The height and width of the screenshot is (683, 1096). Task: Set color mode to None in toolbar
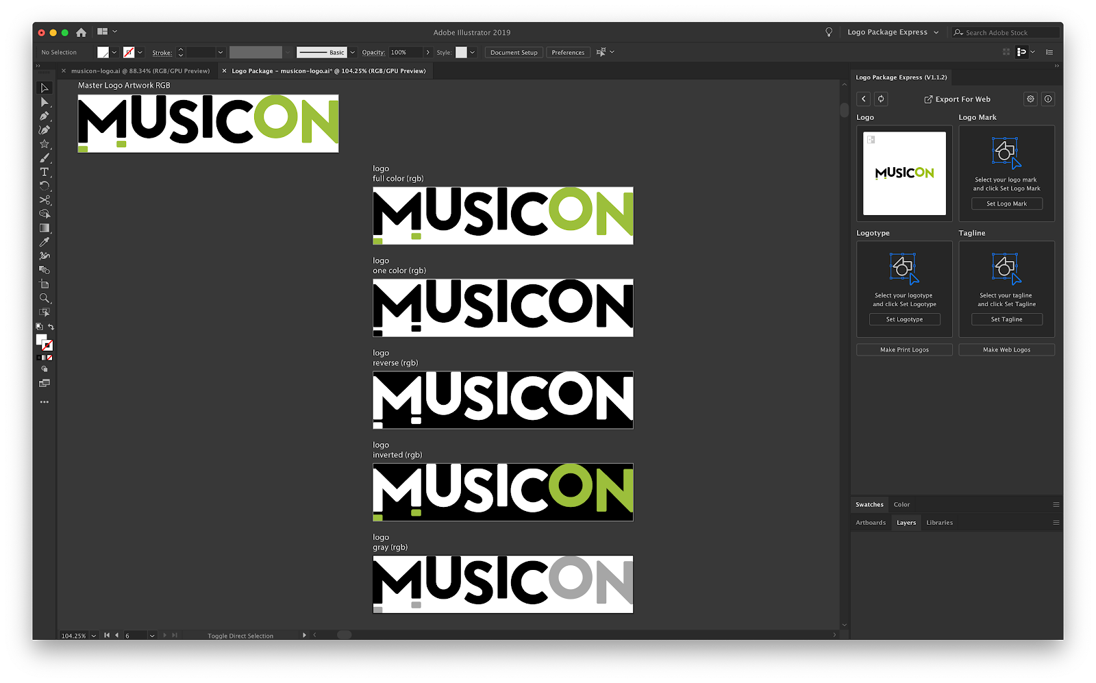(x=50, y=358)
